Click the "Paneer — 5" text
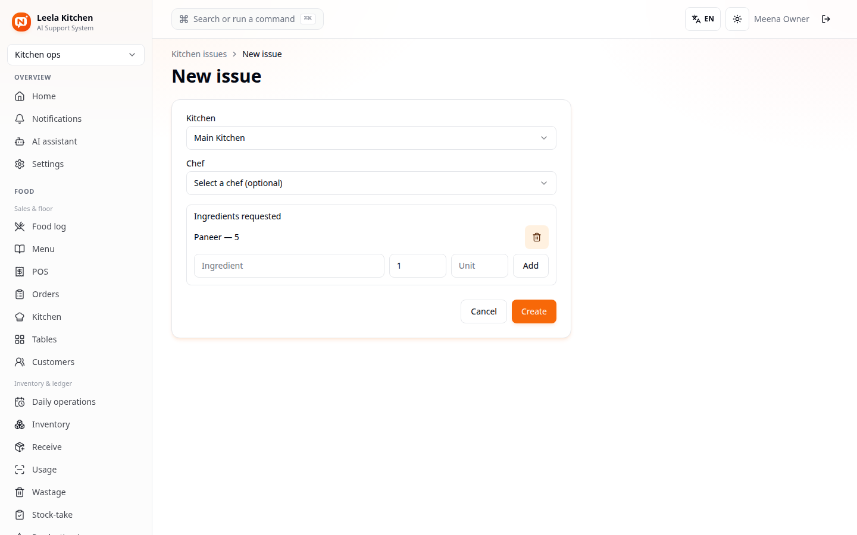The width and height of the screenshot is (857, 535). click(x=217, y=237)
